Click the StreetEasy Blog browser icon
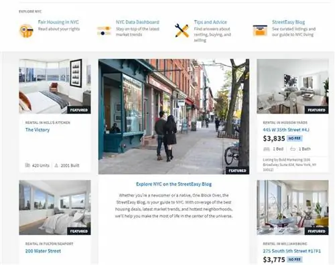The image size is (335, 265). pyautogui.click(x=260, y=31)
